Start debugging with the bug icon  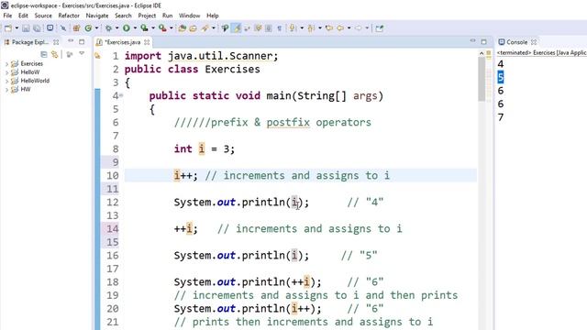pyautogui.click(x=108, y=28)
